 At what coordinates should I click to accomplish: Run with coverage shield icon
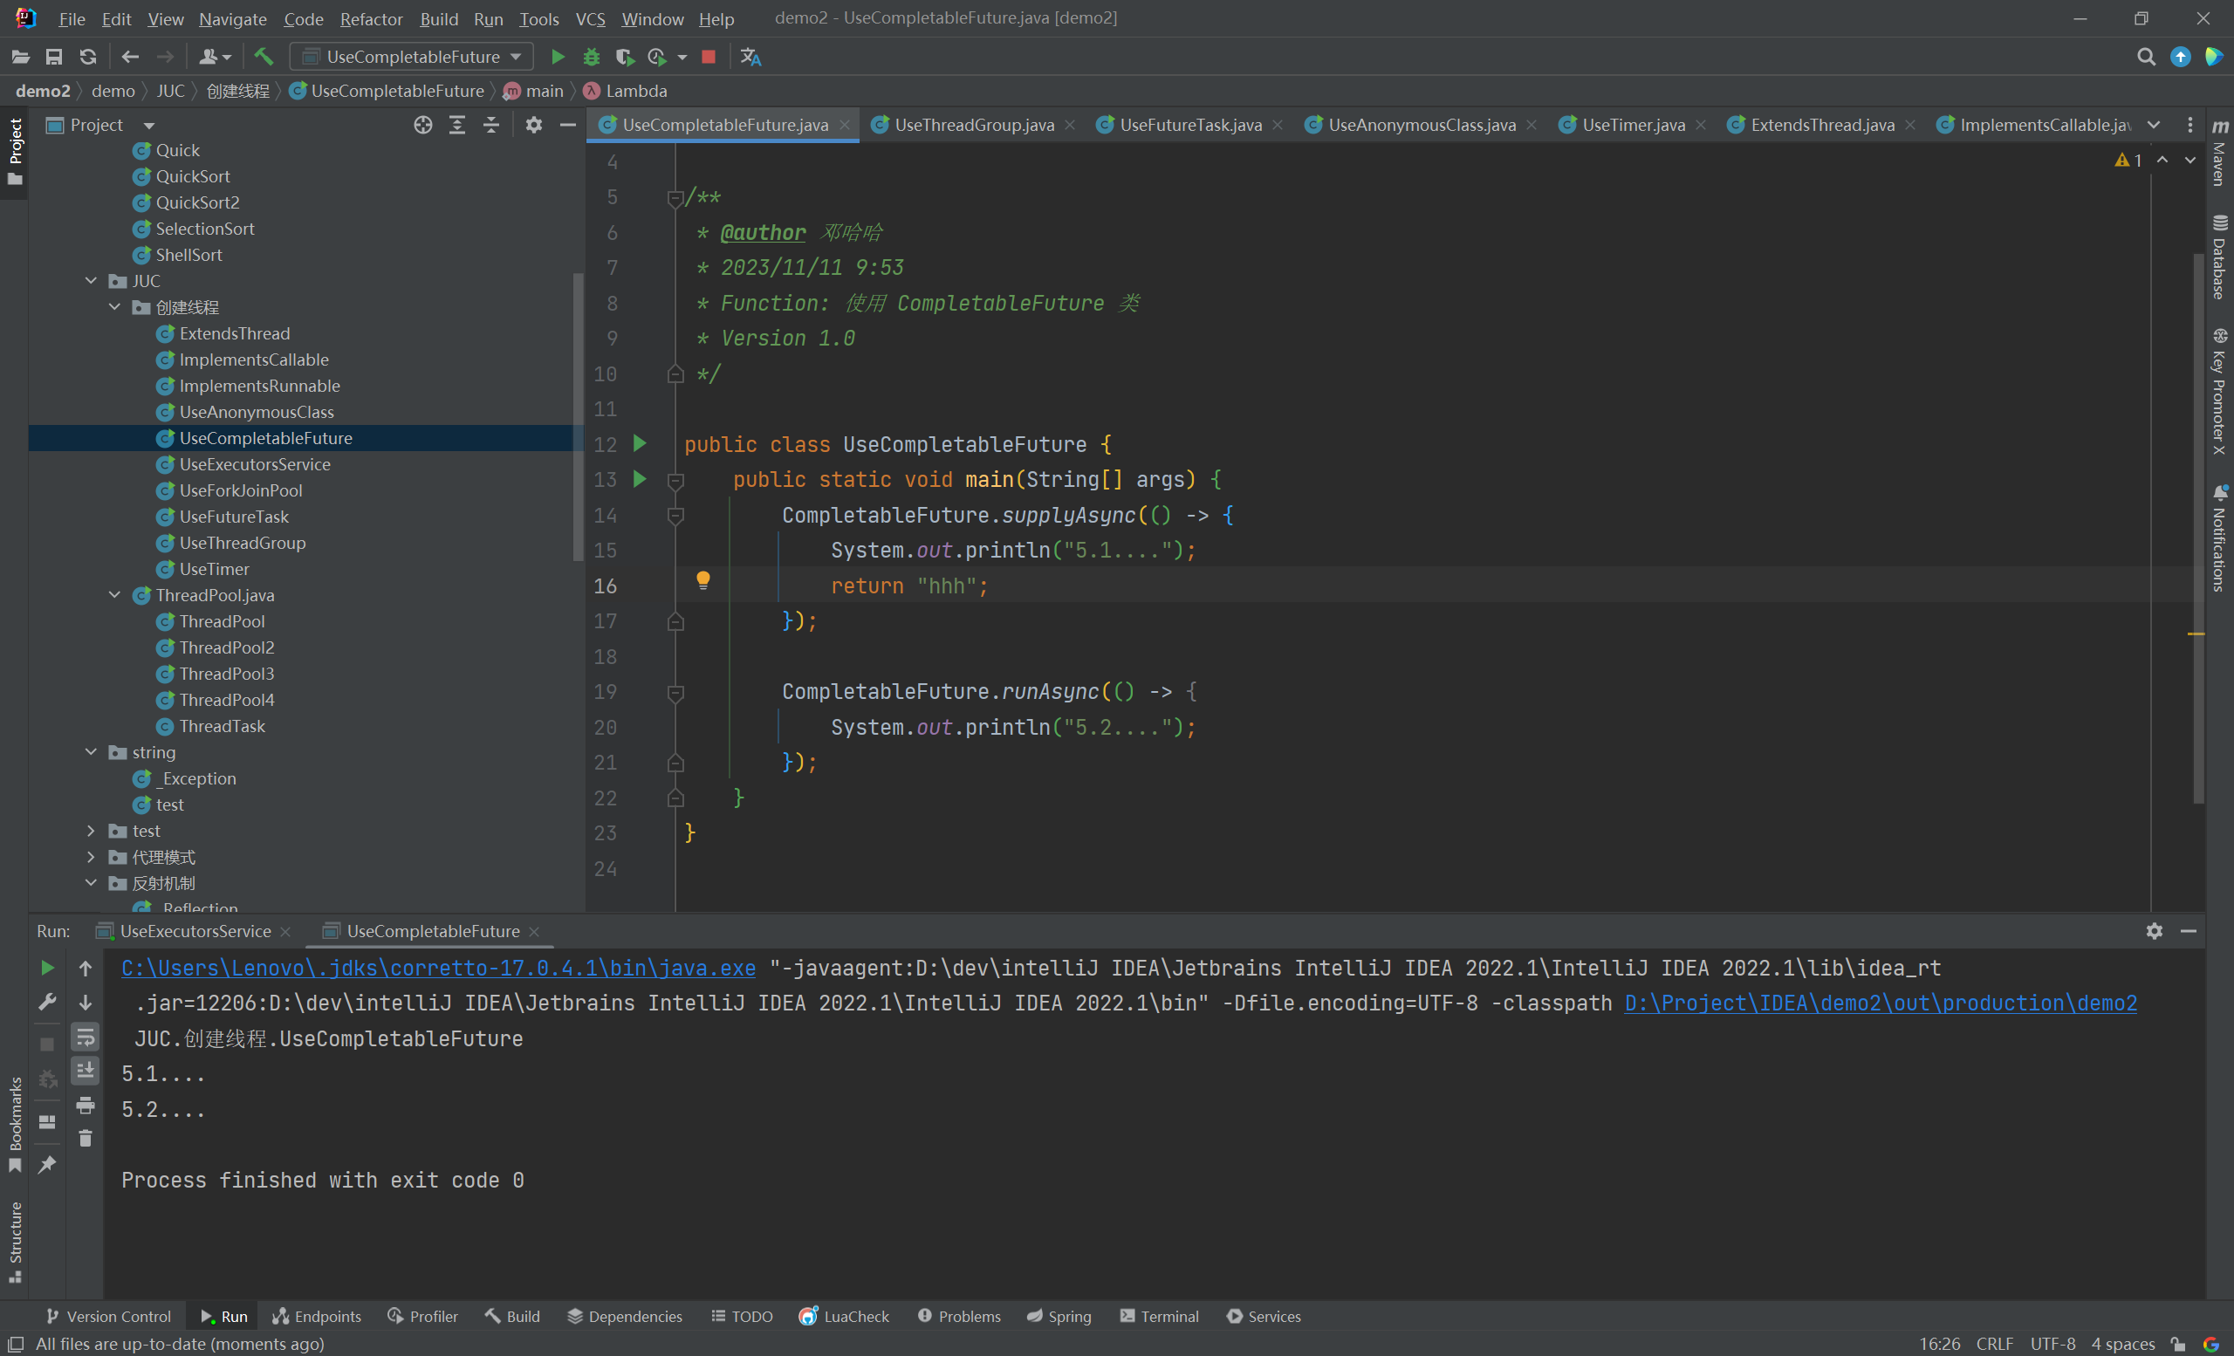(x=624, y=57)
